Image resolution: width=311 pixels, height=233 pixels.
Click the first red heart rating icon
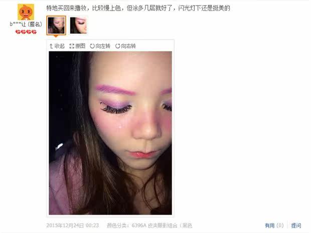(x=18, y=32)
